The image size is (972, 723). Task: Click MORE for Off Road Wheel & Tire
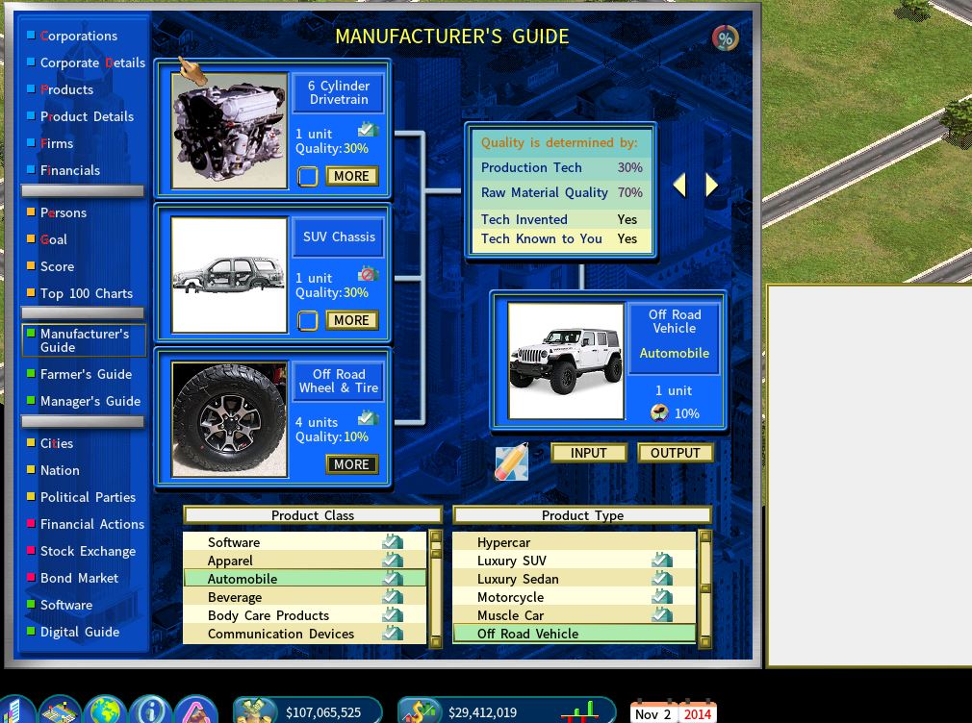pos(352,464)
